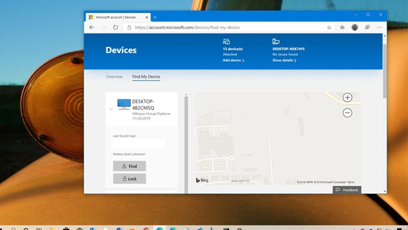The width and height of the screenshot is (408, 230).
Task: Collapse the DESKTOP-4B2CMSQ device chevron
Action: [x=111, y=109]
